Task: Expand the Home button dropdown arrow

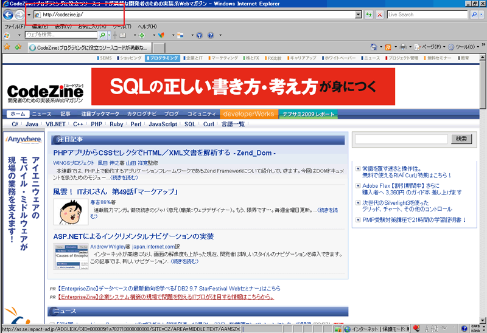Action: [381, 47]
